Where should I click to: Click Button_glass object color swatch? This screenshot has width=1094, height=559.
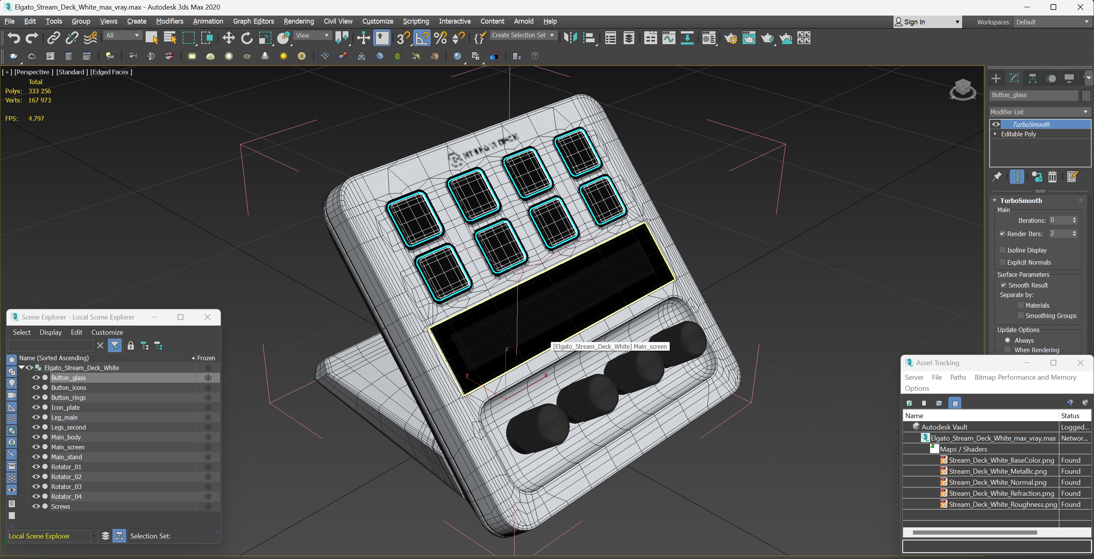point(1086,95)
